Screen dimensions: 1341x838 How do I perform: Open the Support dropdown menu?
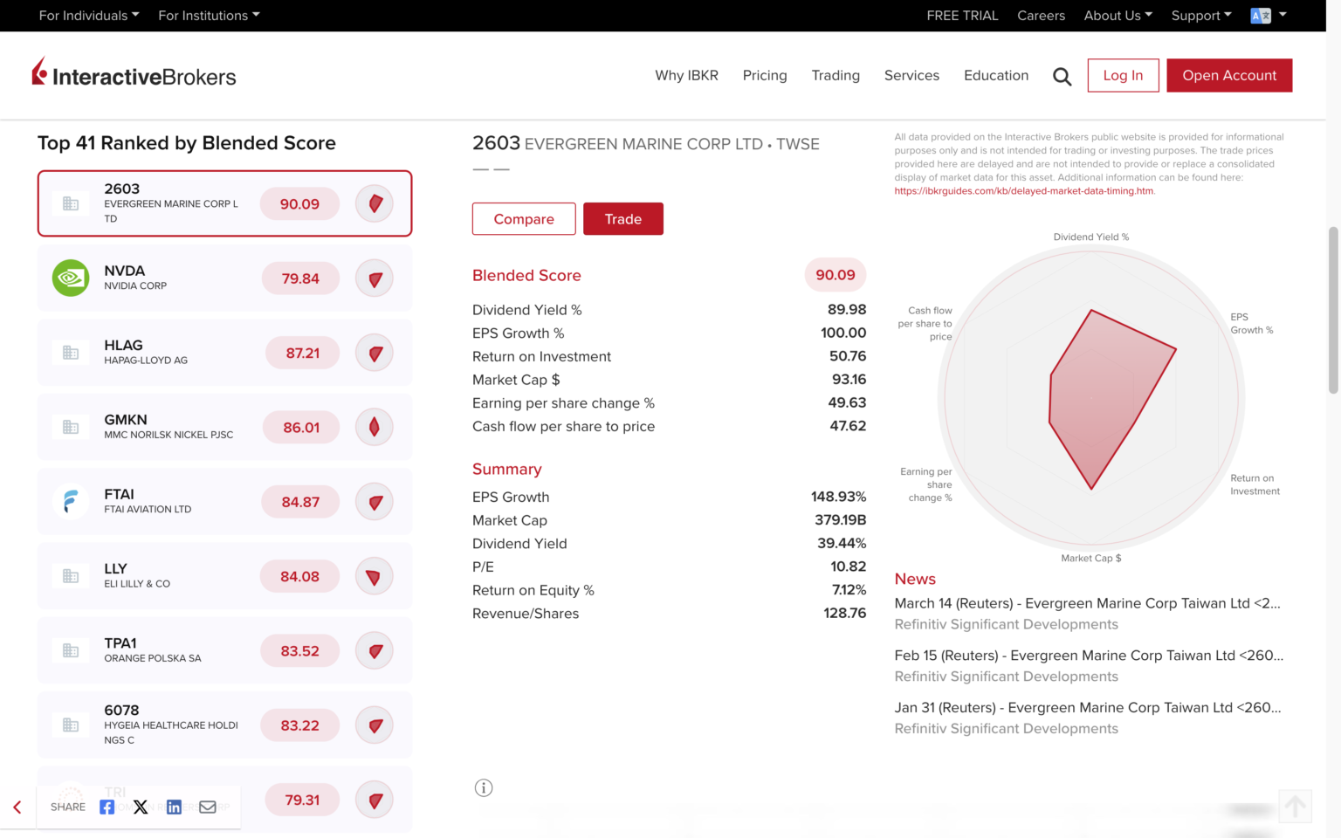[1201, 16]
